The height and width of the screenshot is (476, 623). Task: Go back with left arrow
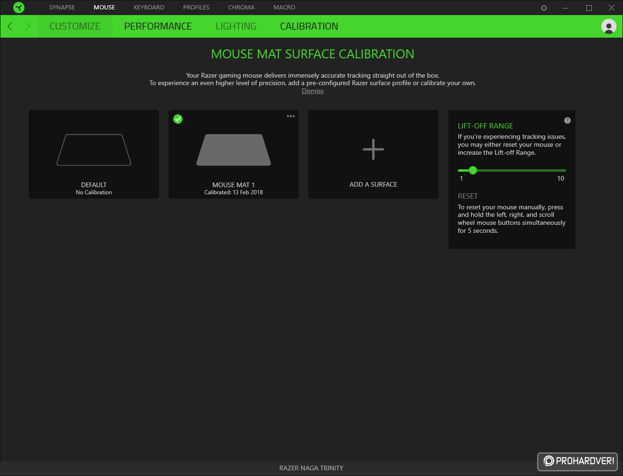click(10, 26)
